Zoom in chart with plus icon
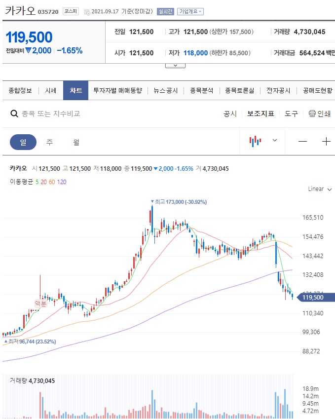This screenshot has width=335, height=419. (326, 141)
